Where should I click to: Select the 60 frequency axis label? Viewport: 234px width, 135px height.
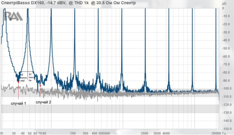click(x=35, y=133)
